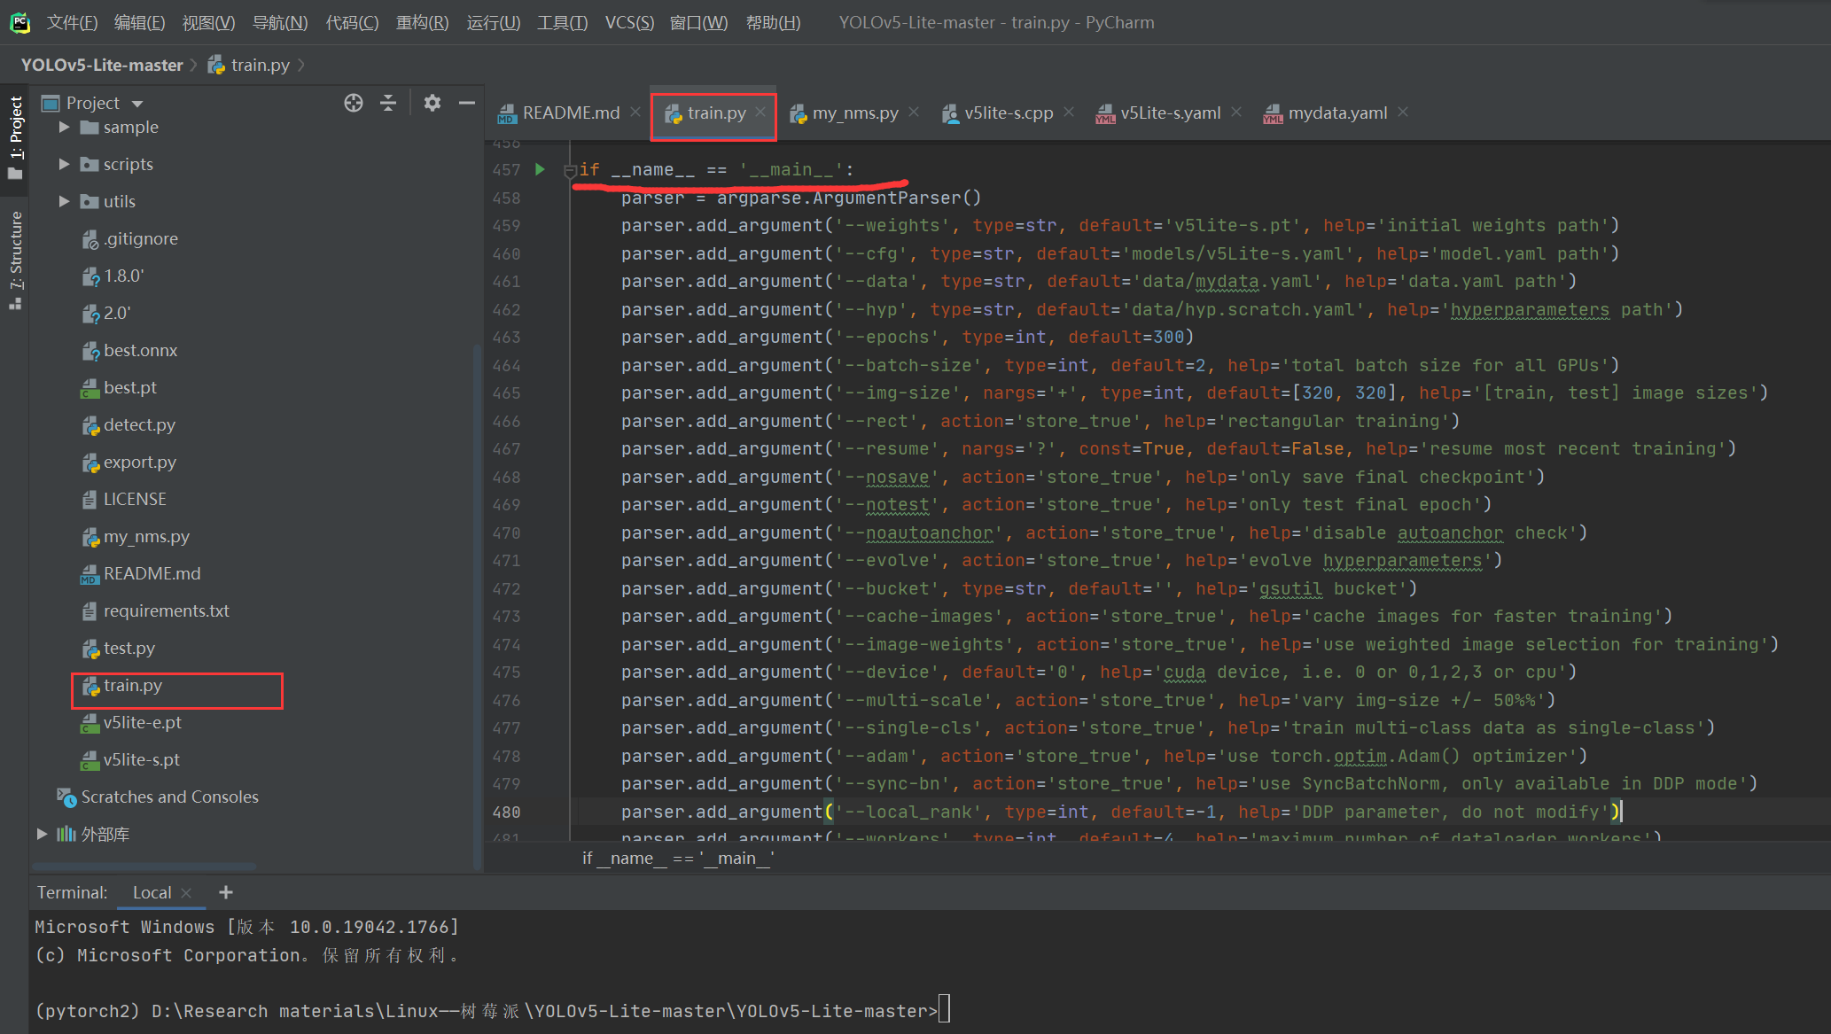Open the 视图(V) menu
1831x1034 pixels.
tap(208, 22)
